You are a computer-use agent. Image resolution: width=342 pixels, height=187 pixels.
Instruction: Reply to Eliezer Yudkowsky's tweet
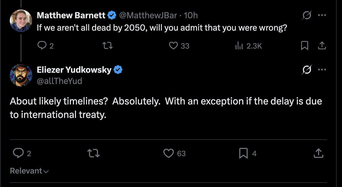point(19,153)
